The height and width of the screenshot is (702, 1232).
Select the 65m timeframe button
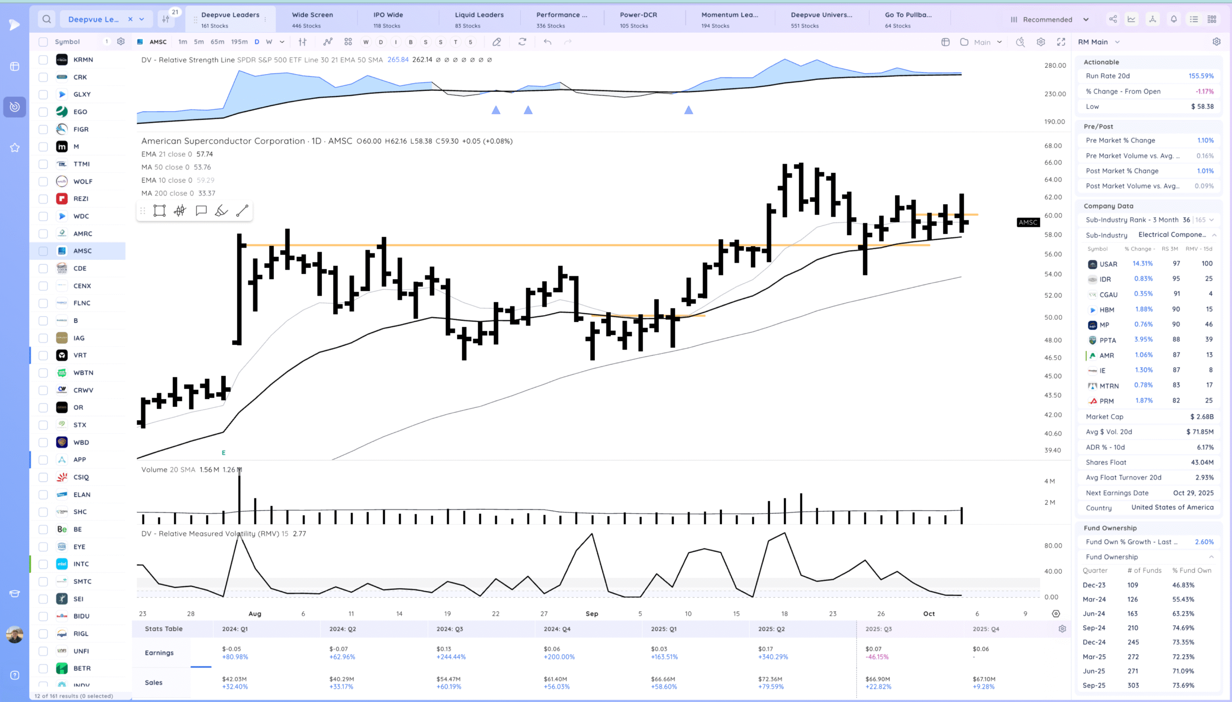(218, 42)
